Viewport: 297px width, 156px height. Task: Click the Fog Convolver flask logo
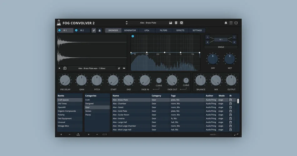(59, 22)
